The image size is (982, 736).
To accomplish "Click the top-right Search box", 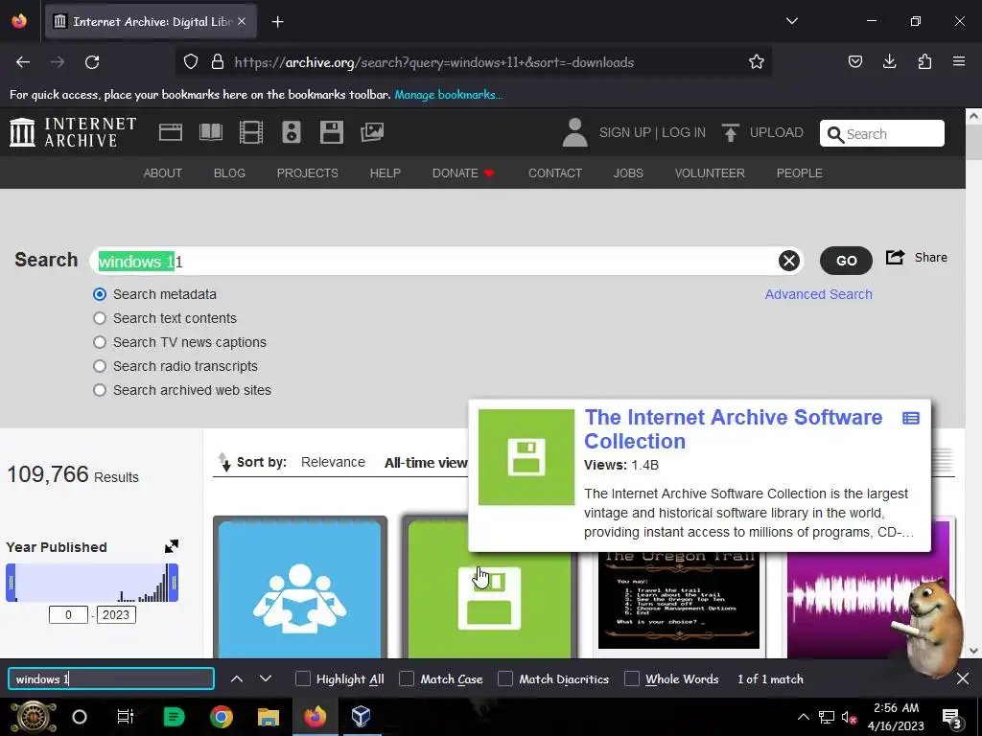I will [x=882, y=133].
